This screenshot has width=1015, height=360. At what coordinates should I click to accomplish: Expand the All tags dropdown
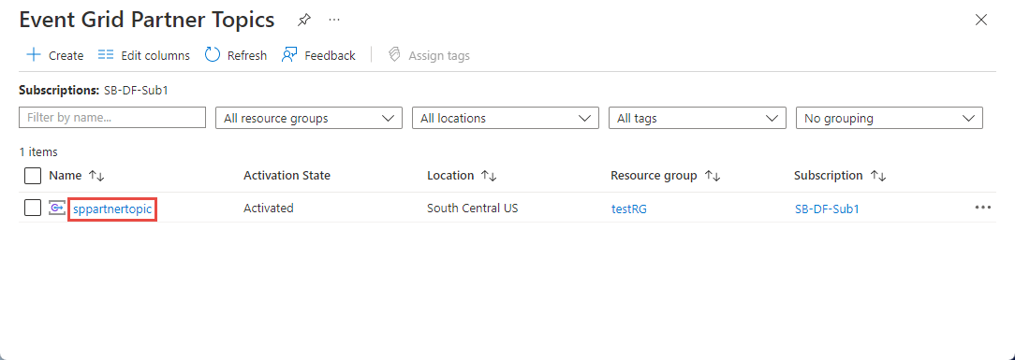click(x=698, y=118)
